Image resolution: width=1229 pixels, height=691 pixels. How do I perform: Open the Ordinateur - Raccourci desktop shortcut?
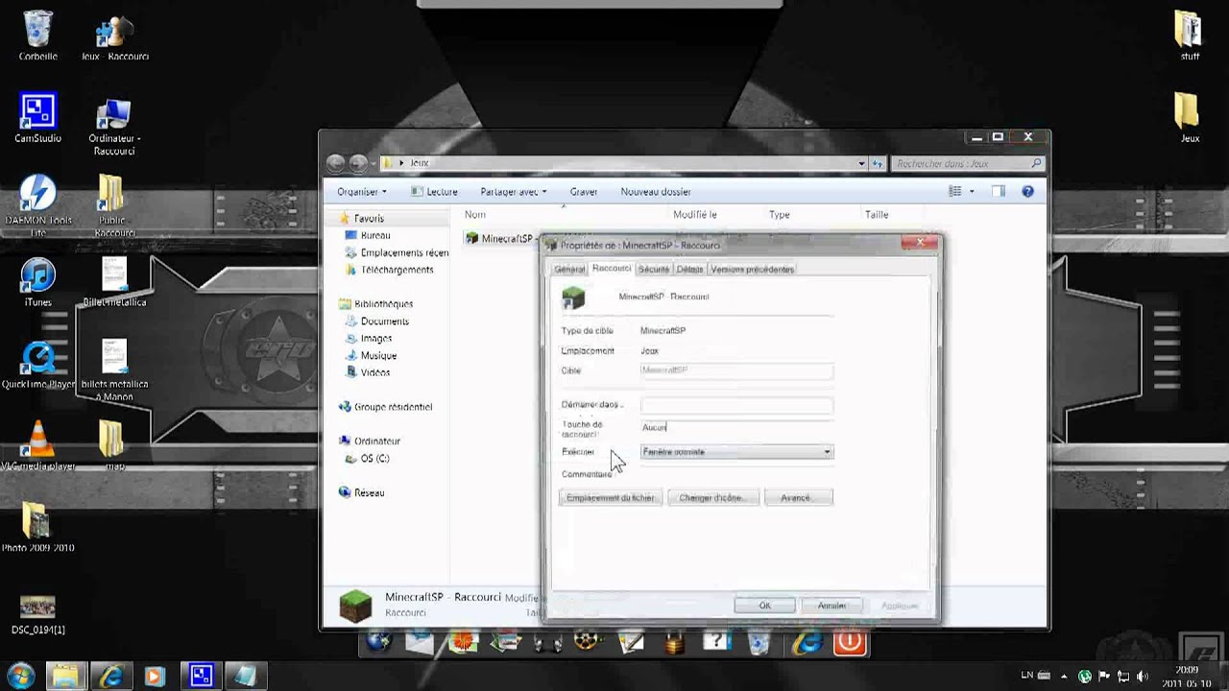coord(113,126)
